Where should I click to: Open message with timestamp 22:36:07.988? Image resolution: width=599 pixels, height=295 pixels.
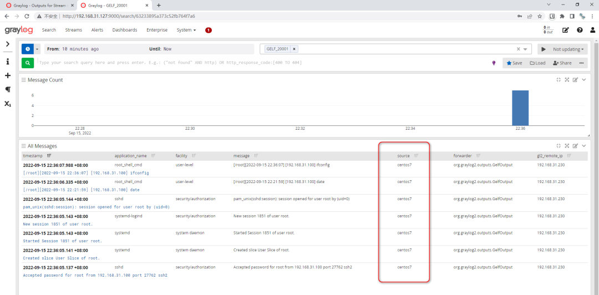pos(55,165)
